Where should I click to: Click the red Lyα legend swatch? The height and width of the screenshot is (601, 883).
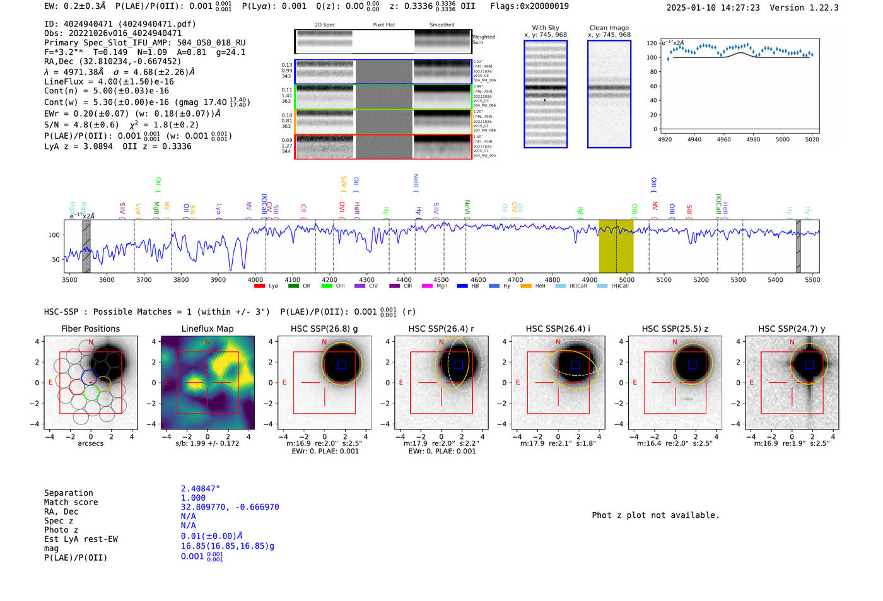(259, 286)
